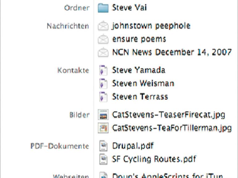Click envelope icon next to johnstown peephole
The image size is (238, 178).
(103, 26)
